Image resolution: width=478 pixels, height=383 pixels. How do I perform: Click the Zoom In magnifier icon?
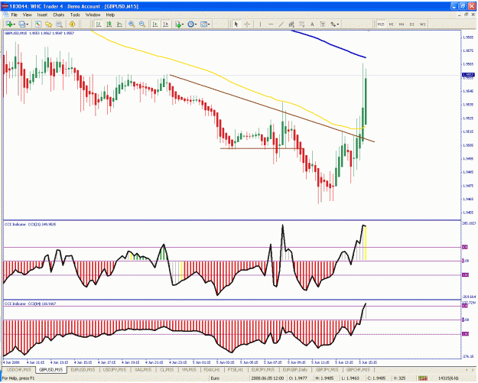click(132, 24)
